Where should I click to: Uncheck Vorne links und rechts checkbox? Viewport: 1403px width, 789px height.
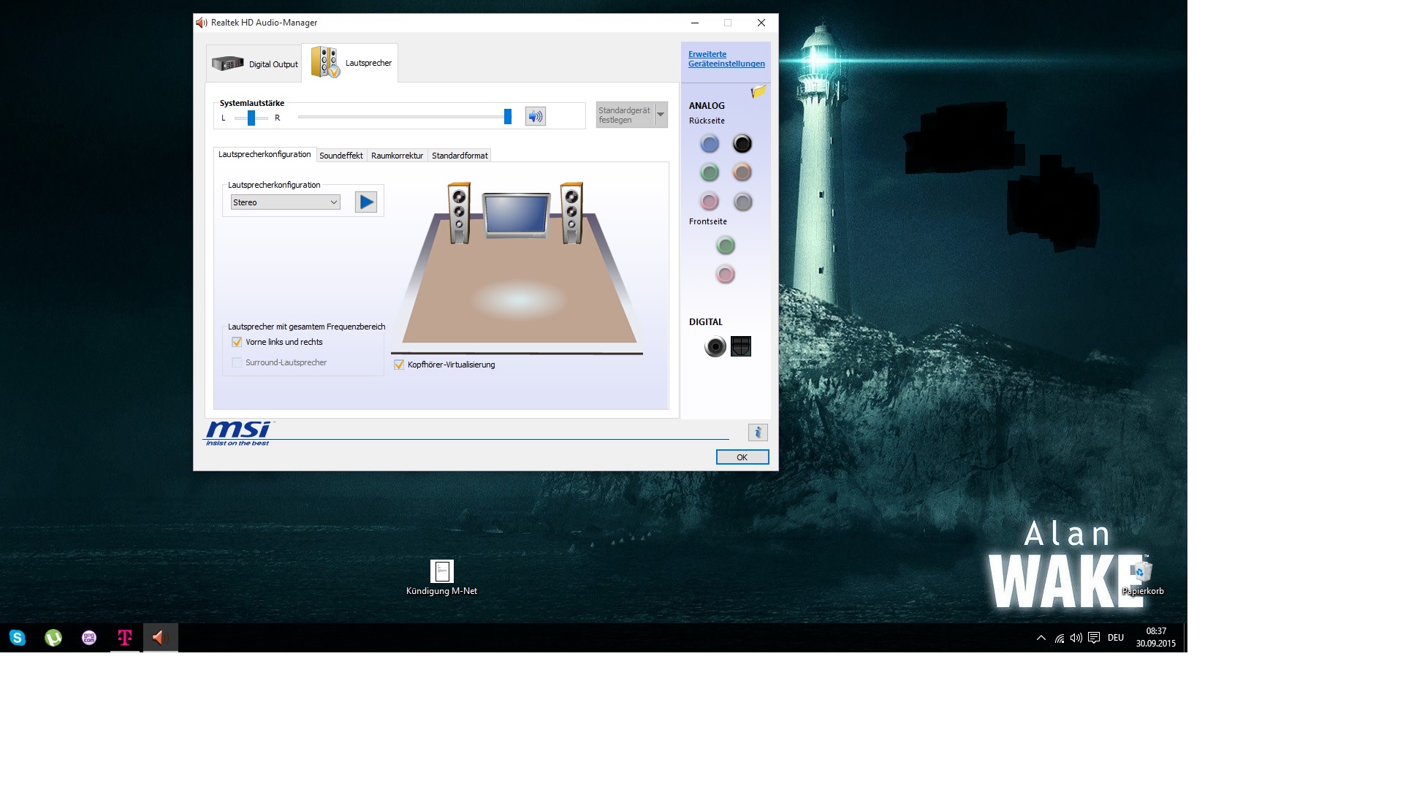point(237,342)
